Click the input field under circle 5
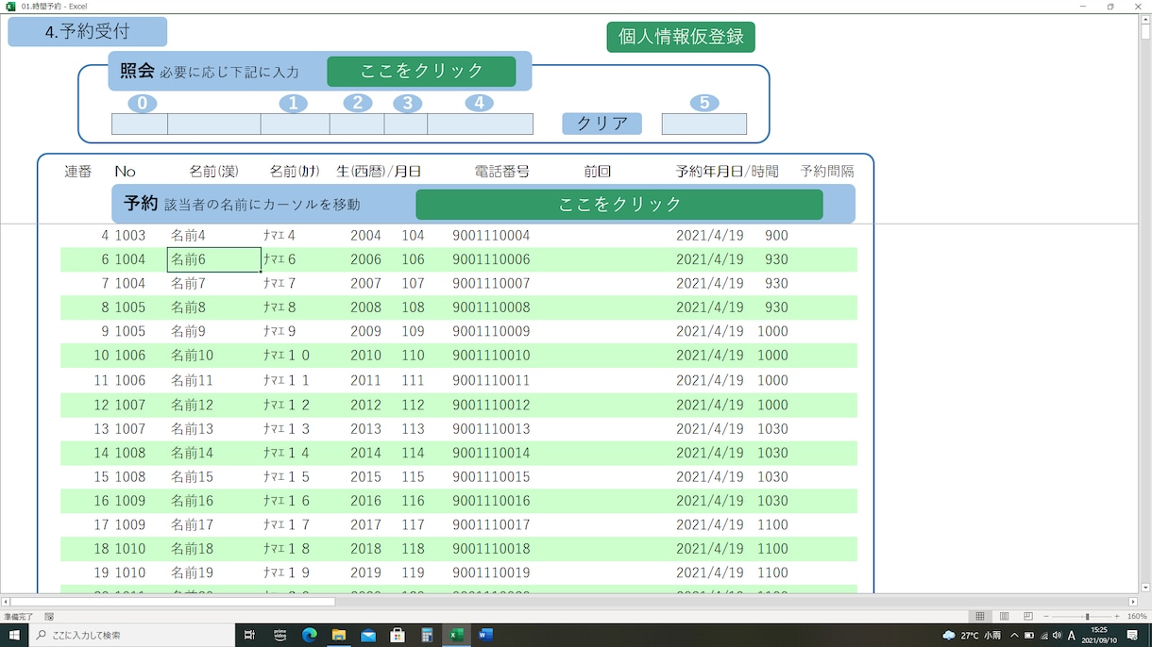The width and height of the screenshot is (1152, 647). tap(704, 124)
